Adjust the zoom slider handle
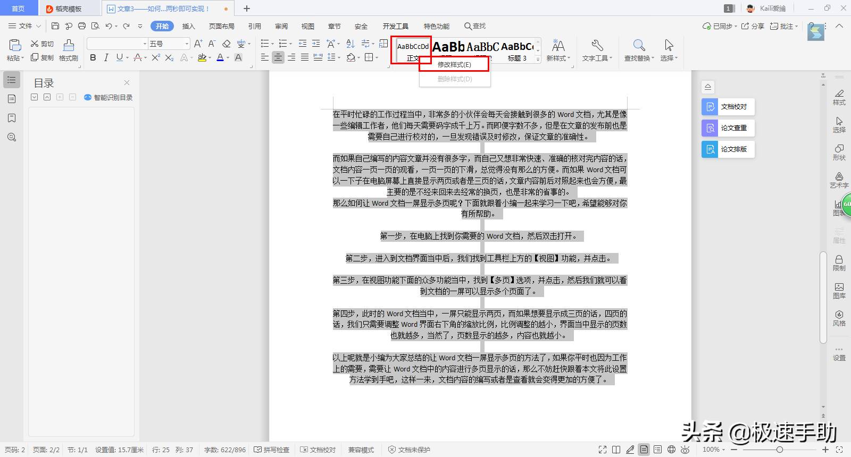The width and height of the screenshot is (851, 457). click(x=779, y=450)
